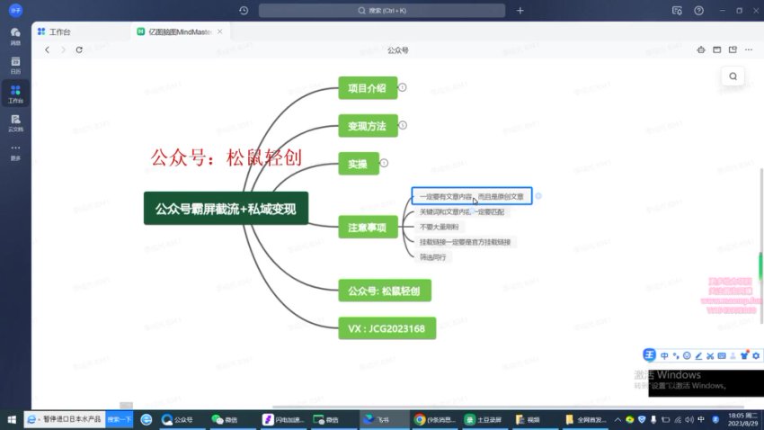Expand the 项目介绍 node's collapsed children

tap(403, 87)
